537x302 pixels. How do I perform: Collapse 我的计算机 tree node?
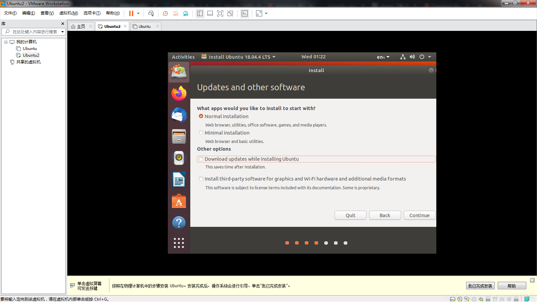(6, 42)
